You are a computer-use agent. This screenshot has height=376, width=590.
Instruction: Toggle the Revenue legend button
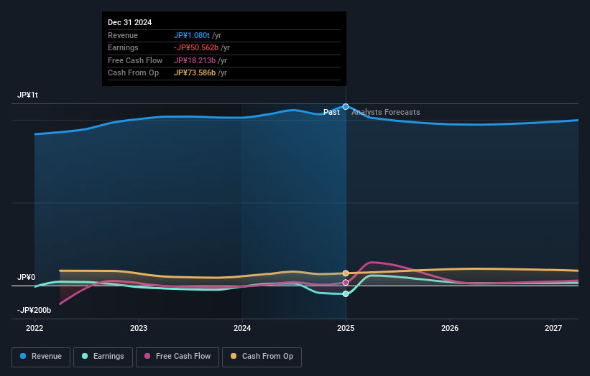coord(41,357)
